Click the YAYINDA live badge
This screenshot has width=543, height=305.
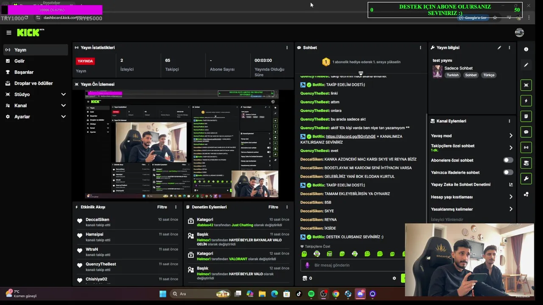point(85,61)
